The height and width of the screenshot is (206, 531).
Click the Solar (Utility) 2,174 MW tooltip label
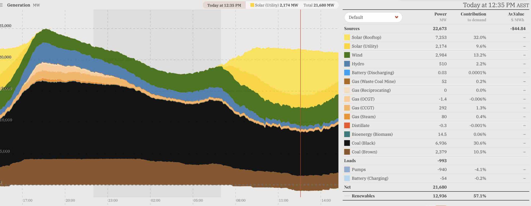tap(274, 5)
